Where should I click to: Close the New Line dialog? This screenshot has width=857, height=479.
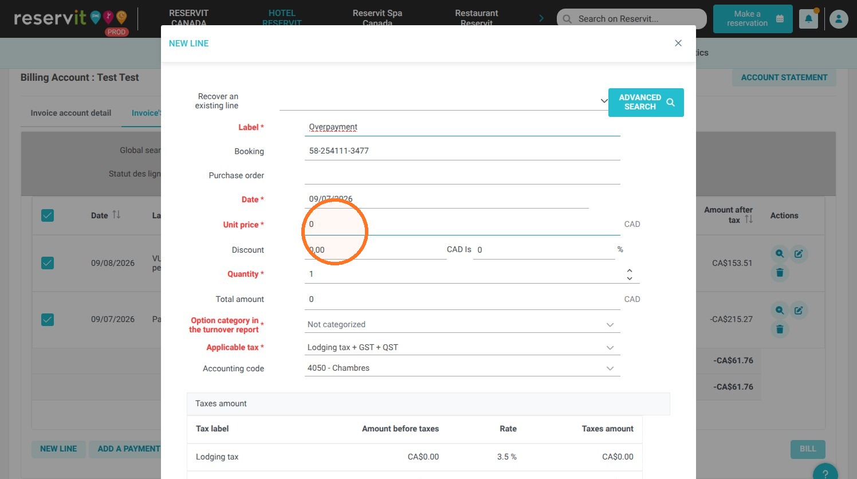(x=678, y=43)
